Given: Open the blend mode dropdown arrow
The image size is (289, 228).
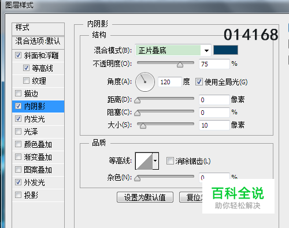Looking at the screenshot, I should coord(206,51).
